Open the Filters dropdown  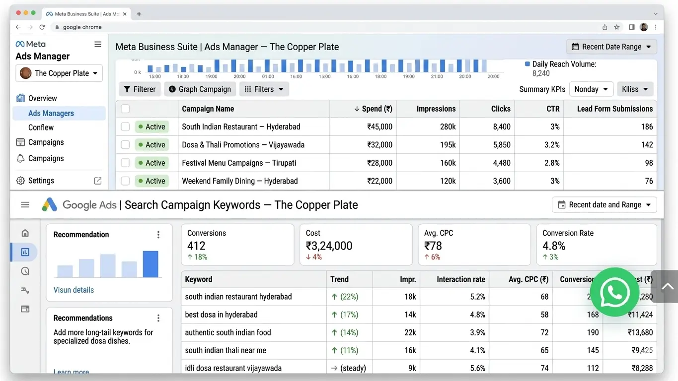[264, 89]
